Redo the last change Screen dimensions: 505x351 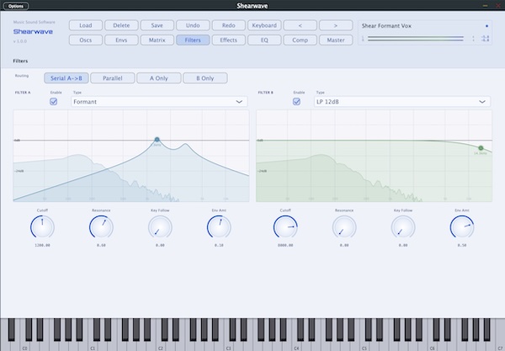pos(229,25)
